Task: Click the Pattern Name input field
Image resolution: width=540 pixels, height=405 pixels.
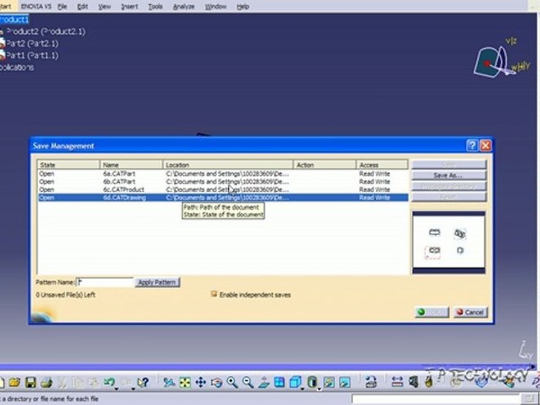Action: click(x=105, y=282)
